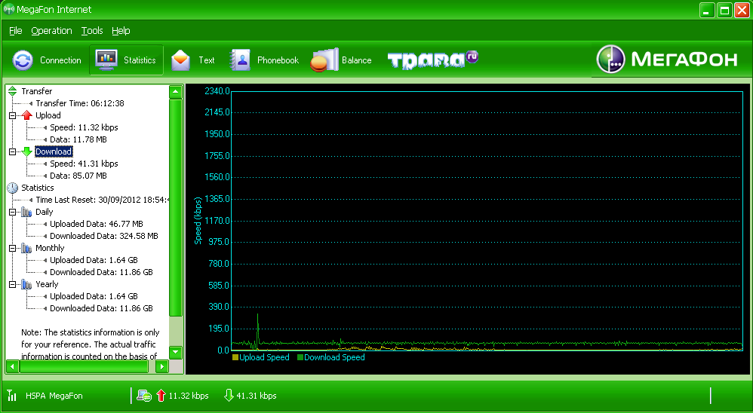Click the Download Speed legend swatch
753x413 pixels.
tap(300, 357)
